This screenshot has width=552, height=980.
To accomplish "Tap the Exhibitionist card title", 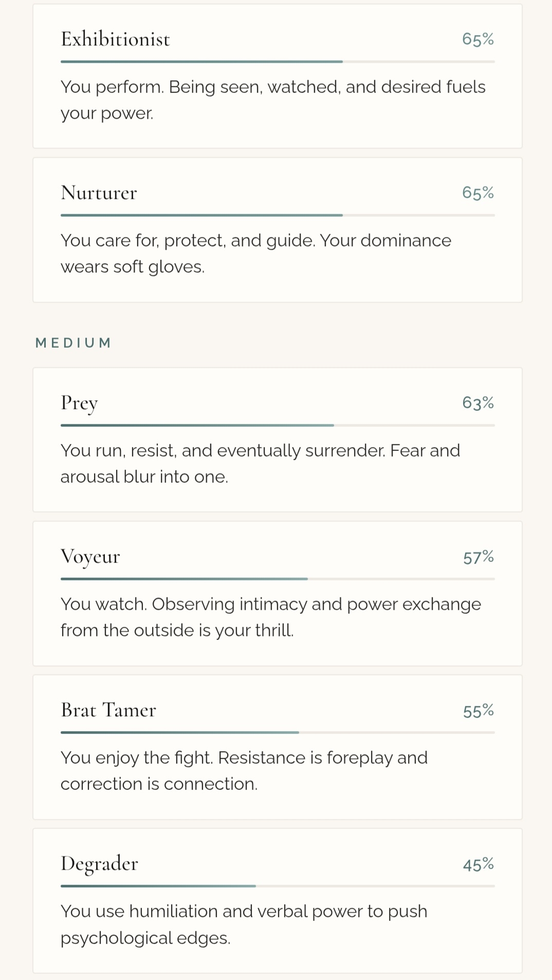I will click(115, 39).
